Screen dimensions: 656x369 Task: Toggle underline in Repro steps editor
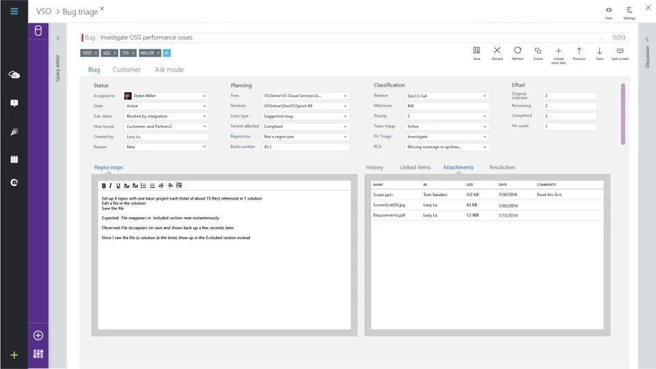(118, 186)
